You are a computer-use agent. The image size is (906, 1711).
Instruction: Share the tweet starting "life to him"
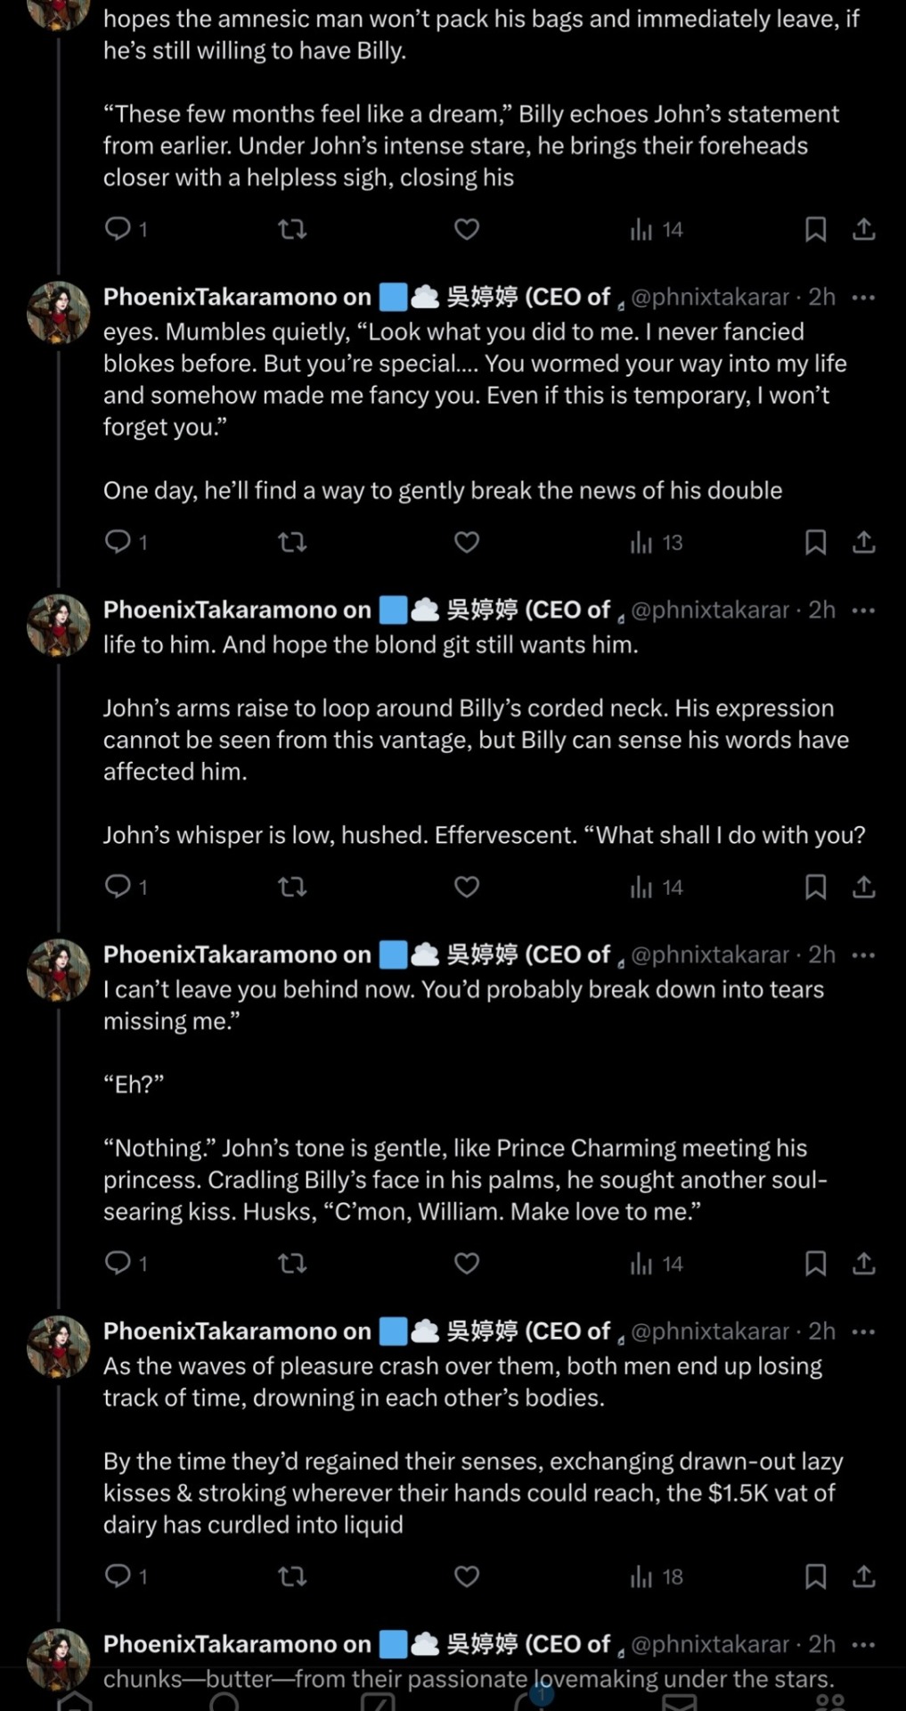click(863, 887)
